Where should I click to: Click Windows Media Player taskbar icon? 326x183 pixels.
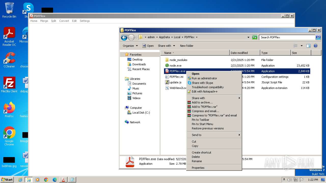[37, 180]
